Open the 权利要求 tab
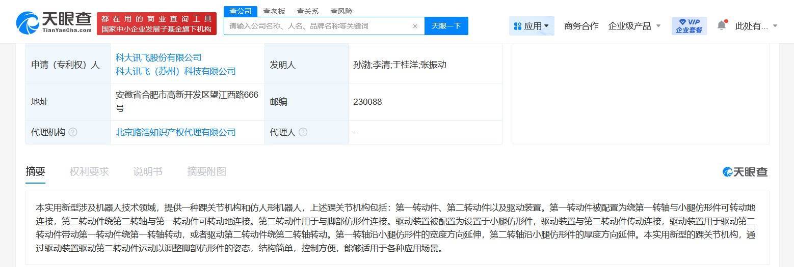The height and width of the screenshot is (267, 794). pyautogui.click(x=89, y=171)
